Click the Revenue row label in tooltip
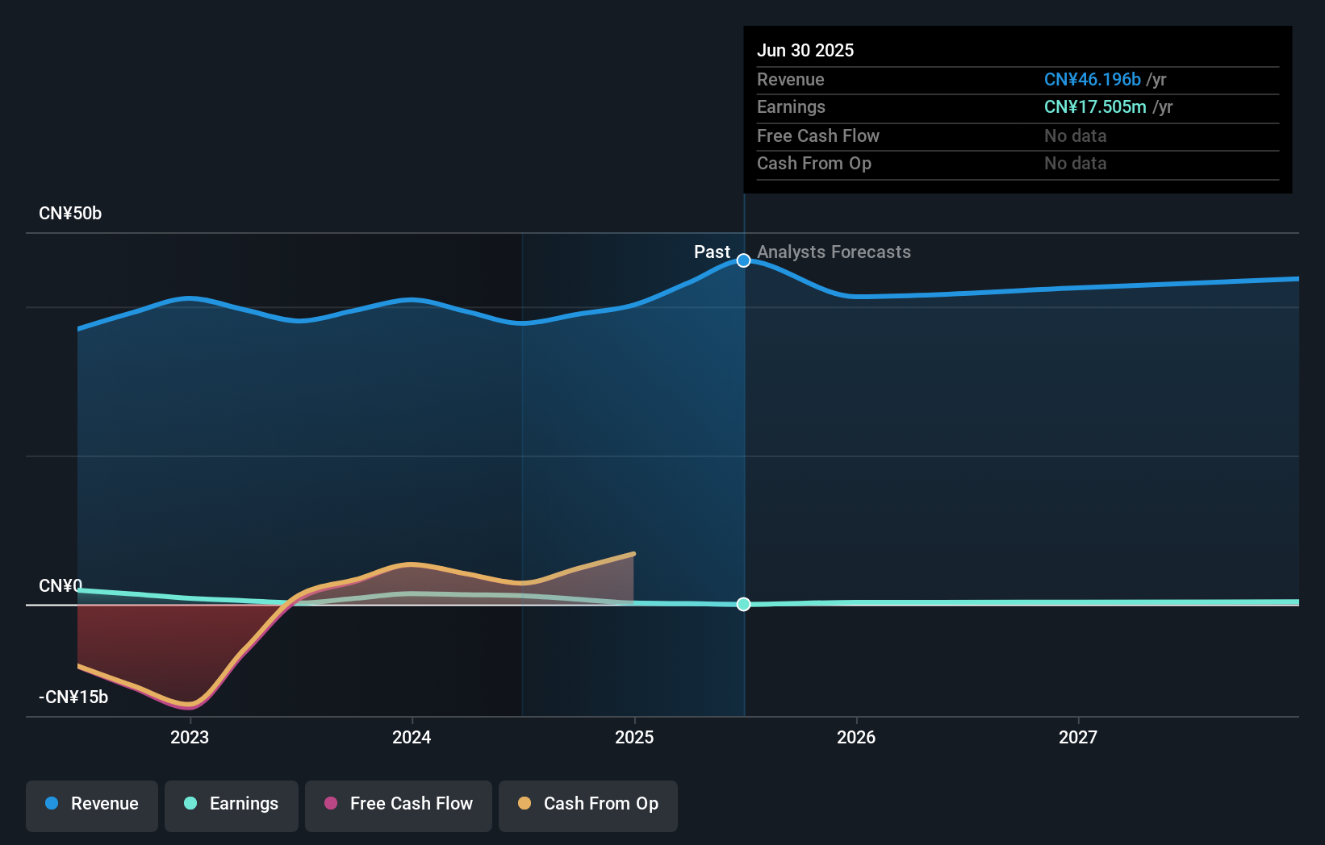Image resolution: width=1325 pixels, height=845 pixels. tap(791, 80)
